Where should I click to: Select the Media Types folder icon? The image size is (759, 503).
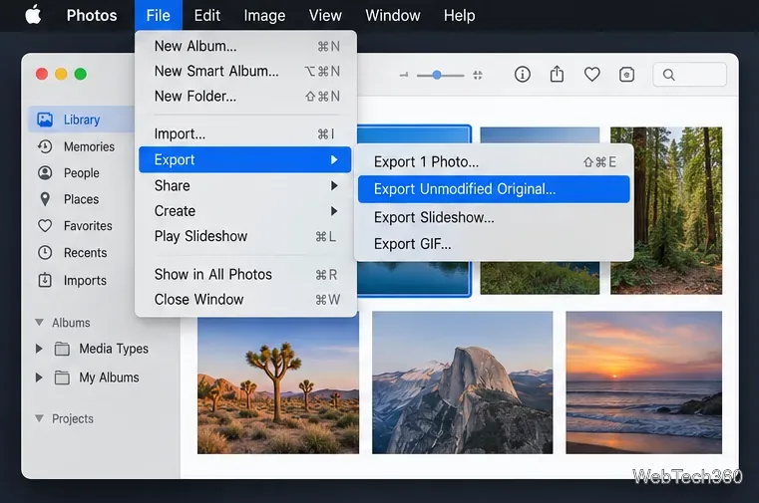pyautogui.click(x=62, y=349)
